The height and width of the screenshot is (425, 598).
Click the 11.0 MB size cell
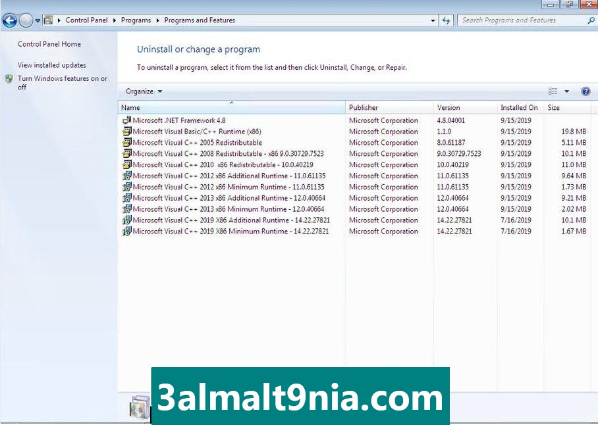[x=574, y=164]
